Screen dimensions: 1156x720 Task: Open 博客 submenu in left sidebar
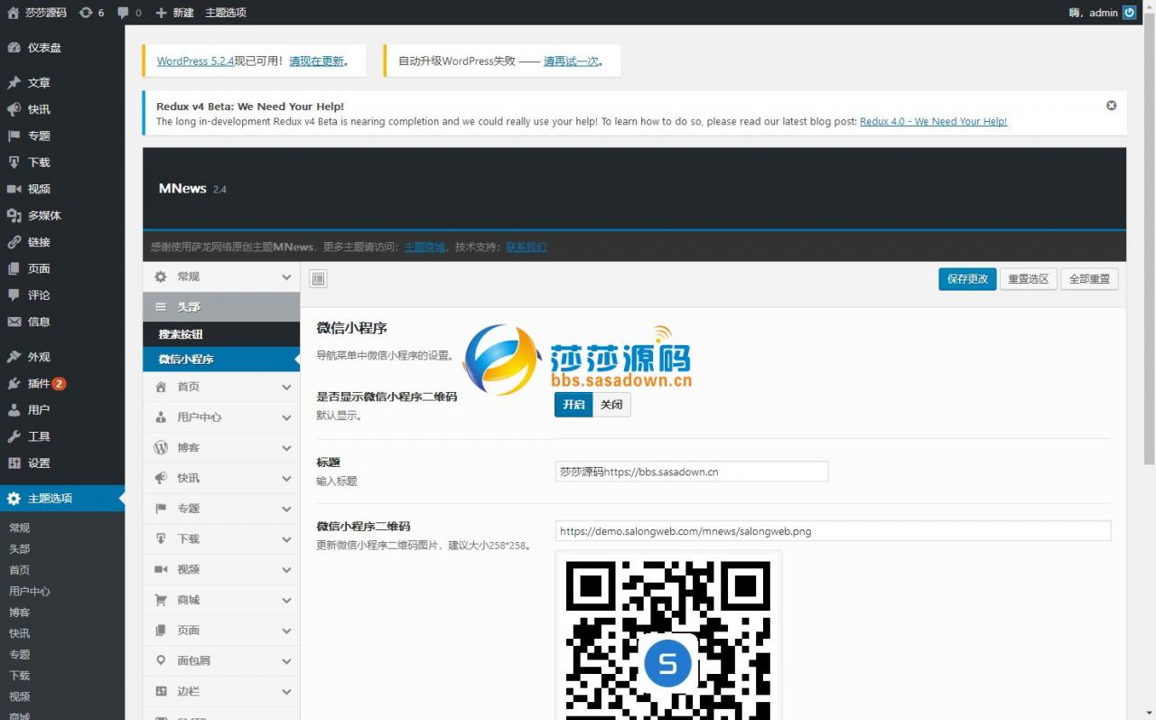(19, 612)
